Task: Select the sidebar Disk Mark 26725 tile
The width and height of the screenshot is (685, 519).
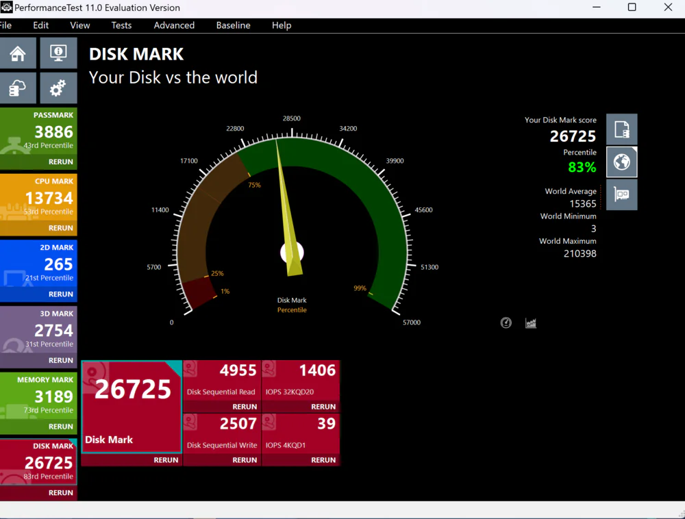Action: 38,461
